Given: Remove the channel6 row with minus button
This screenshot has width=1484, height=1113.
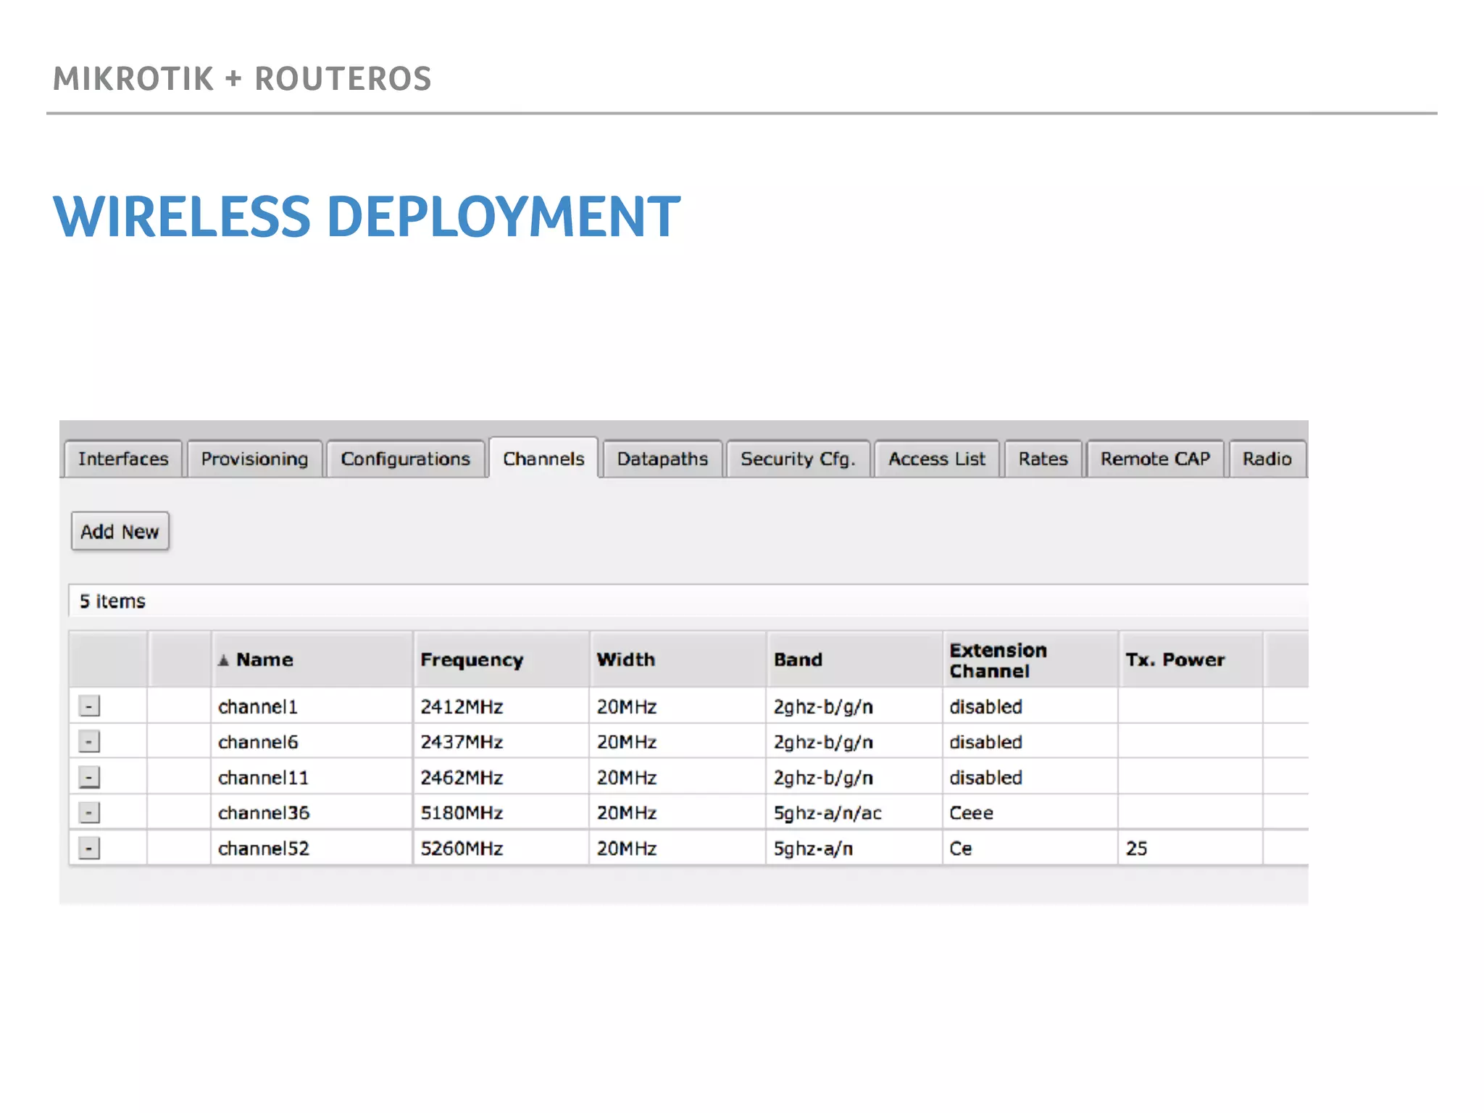Looking at the screenshot, I should pyautogui.click(x=89, y=741).
